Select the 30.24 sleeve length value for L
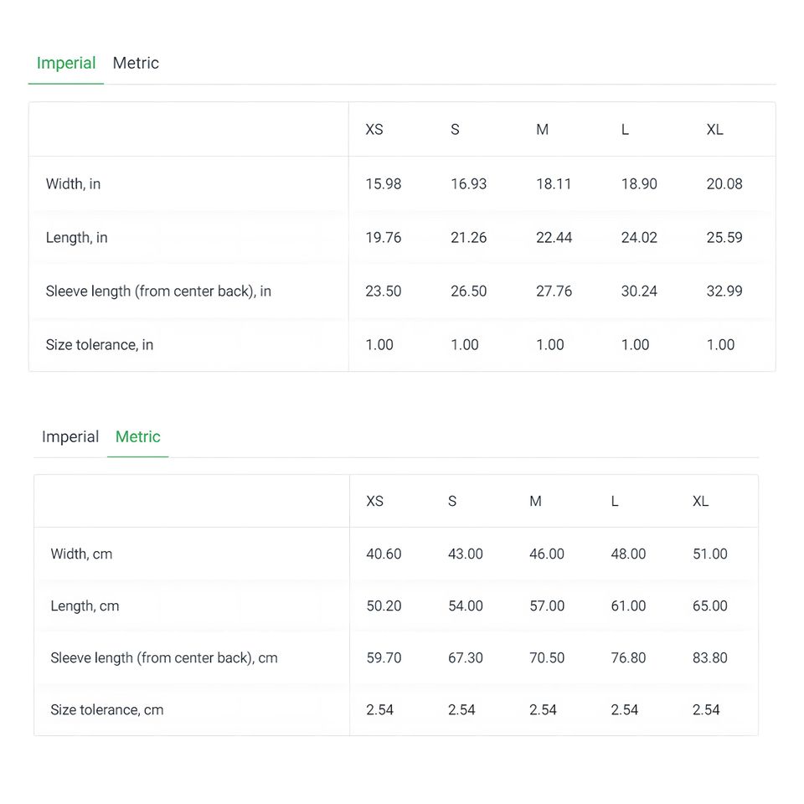 (x=638, y=291)
